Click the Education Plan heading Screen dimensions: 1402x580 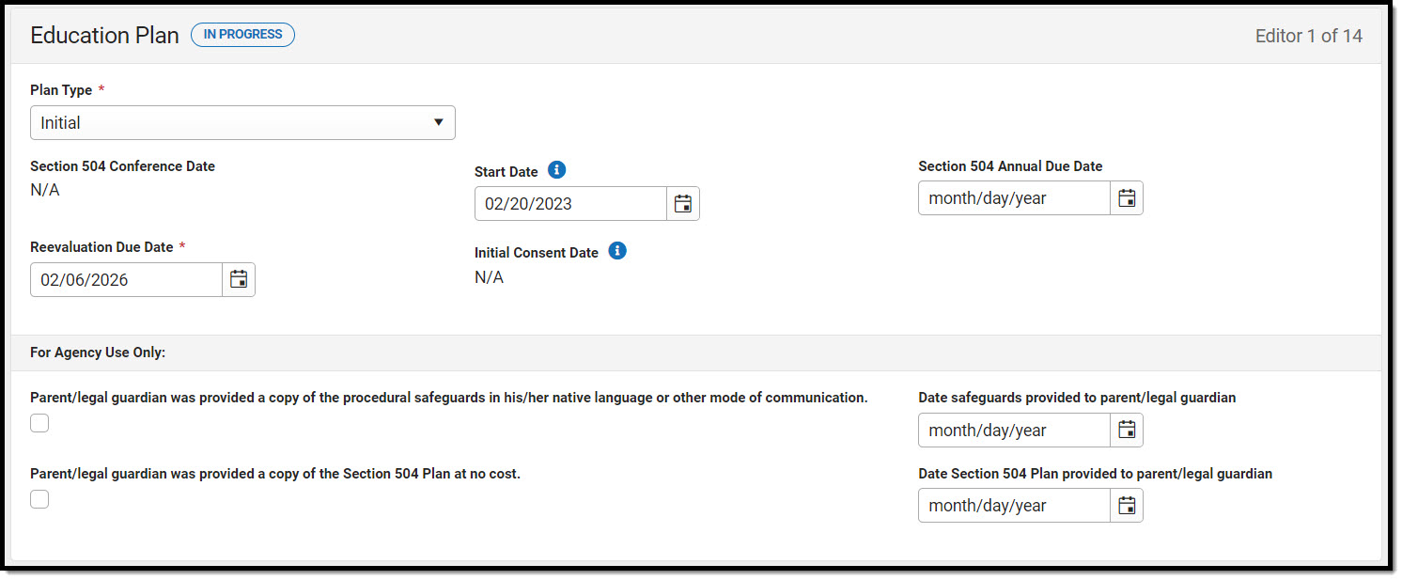pos(104,36)
